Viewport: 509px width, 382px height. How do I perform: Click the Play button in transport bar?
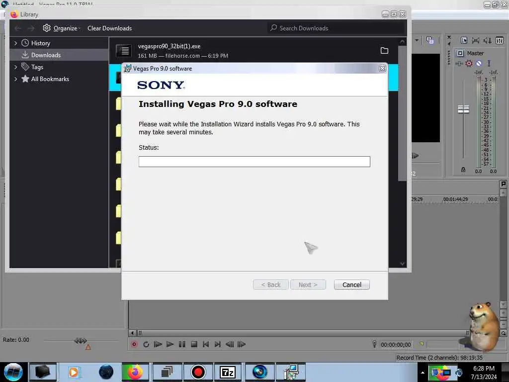pos(170,344)
